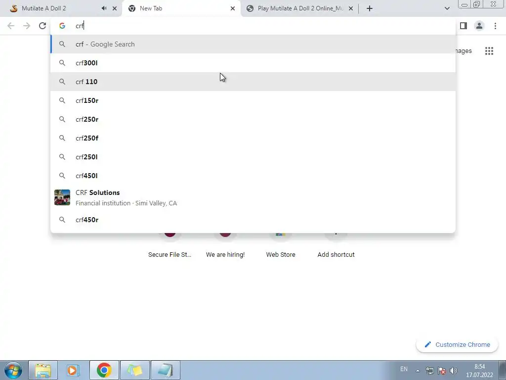Select the crf 110 suggestion

(x=253, y=82)
